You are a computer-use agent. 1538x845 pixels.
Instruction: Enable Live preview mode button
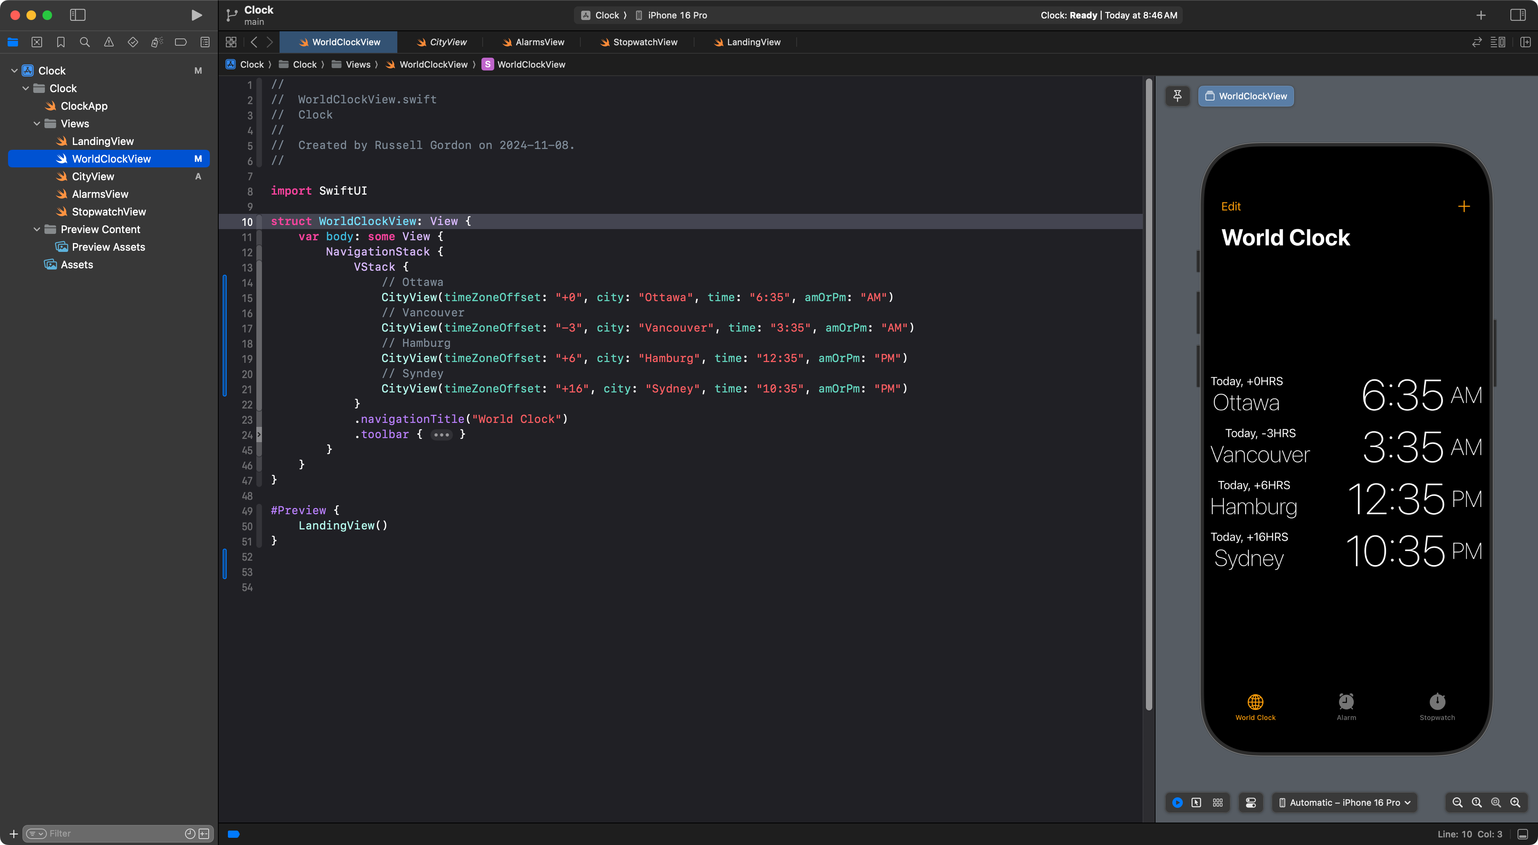pyautogui.click(x=1178, y=803)
